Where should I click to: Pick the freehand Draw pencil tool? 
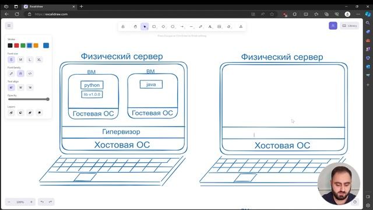point(200,27)
